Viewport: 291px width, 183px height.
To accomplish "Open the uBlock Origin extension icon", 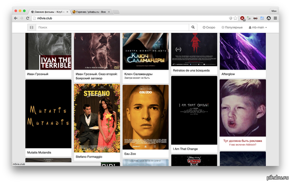I will 242,18.
